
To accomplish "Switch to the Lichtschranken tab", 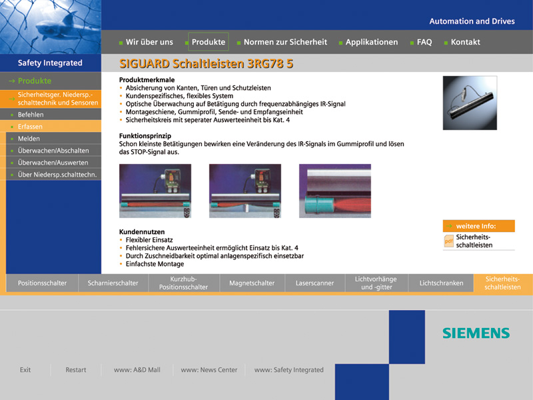I will tap(441, 283).
